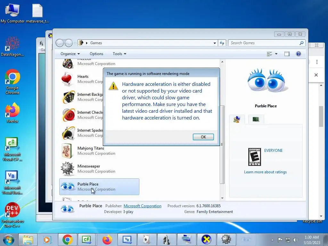Expand the address bar history dropdown
The image size is (328, 246).
pos(215,43)
